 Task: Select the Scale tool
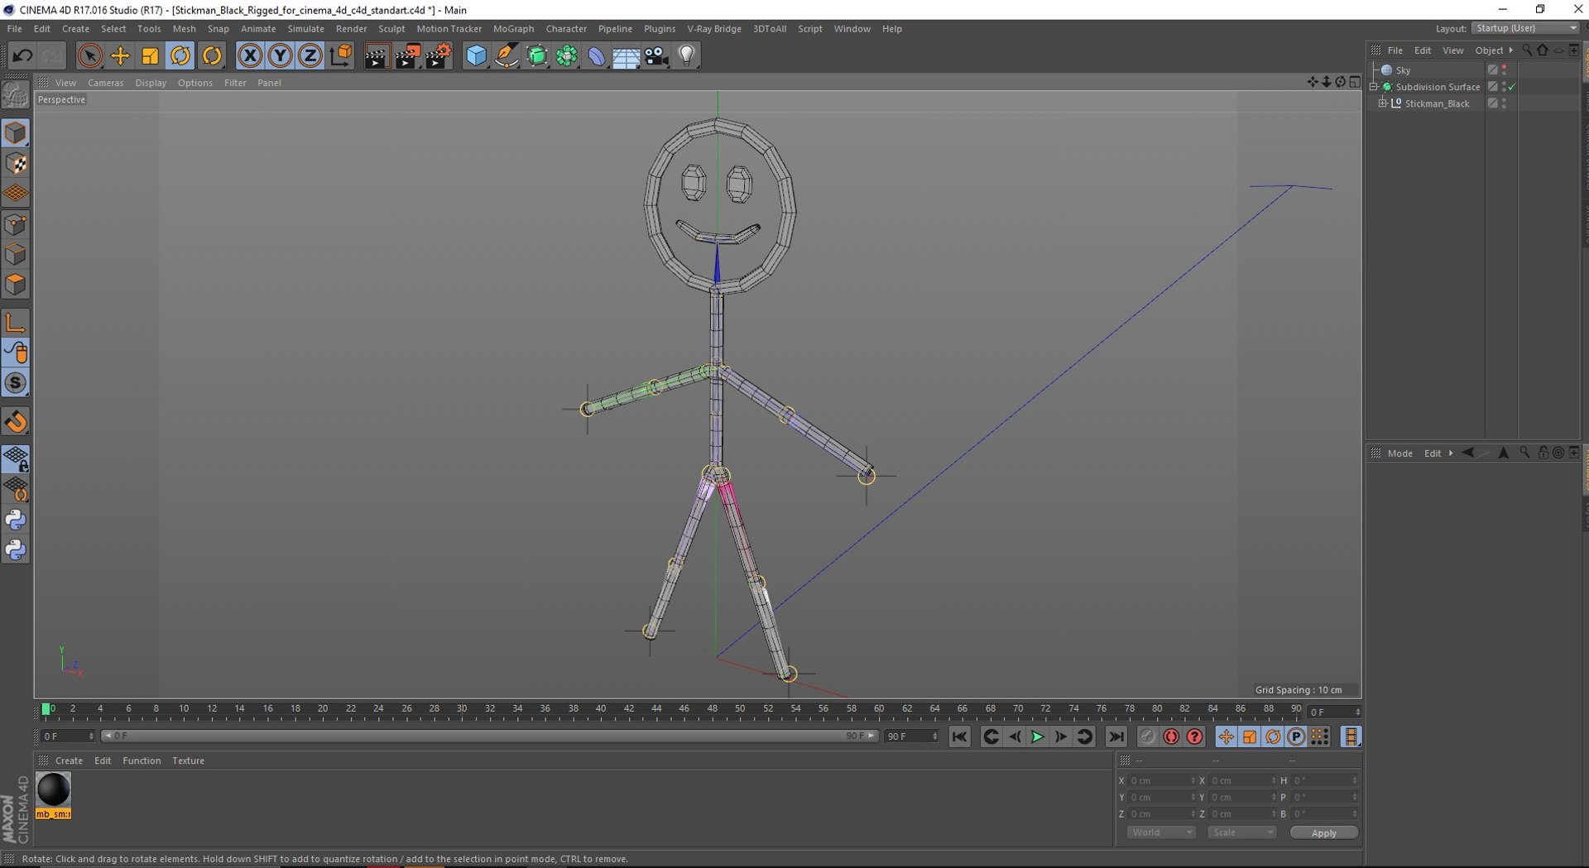pos(150,56)
